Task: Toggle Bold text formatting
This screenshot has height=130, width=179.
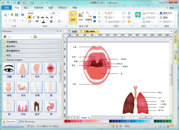Action: point(30,17)
